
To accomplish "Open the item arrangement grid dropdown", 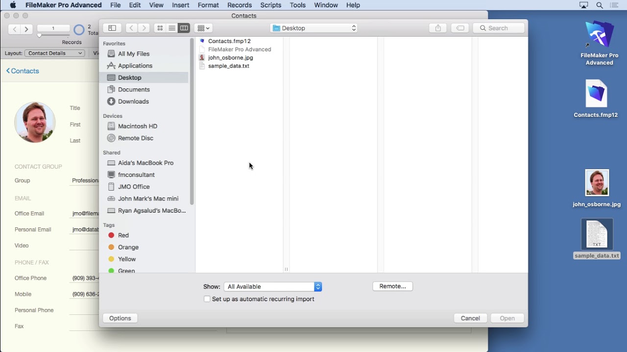I will click(203, 28).
